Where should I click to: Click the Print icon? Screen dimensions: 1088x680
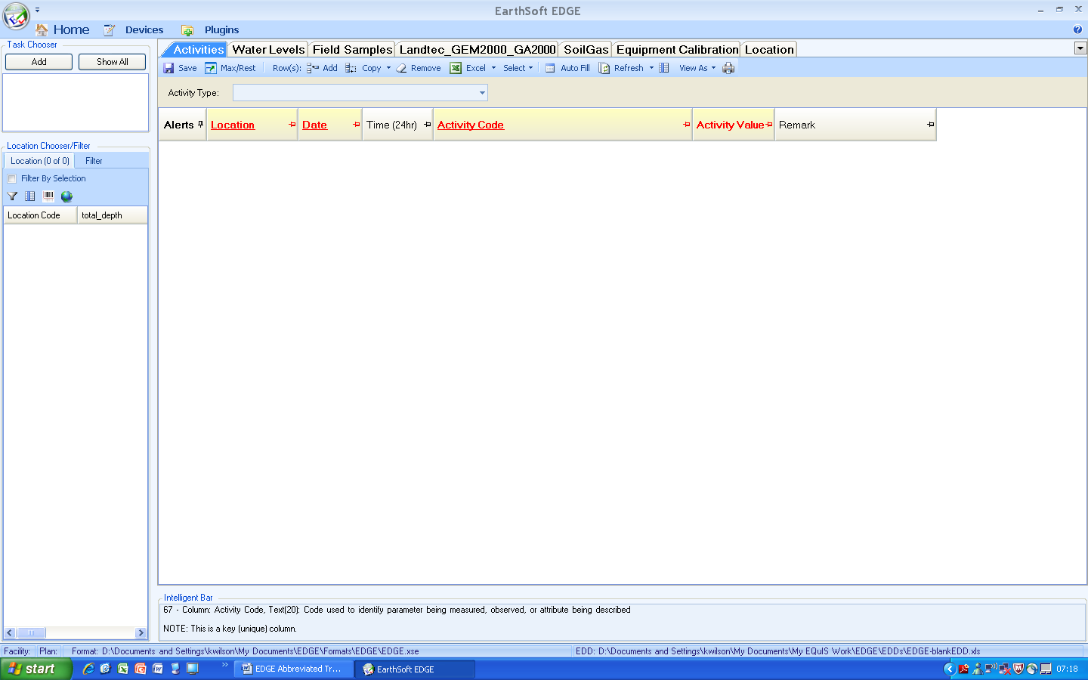(728, 68)
